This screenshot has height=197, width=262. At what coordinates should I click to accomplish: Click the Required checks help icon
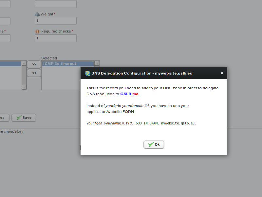[x=37, y=31]
